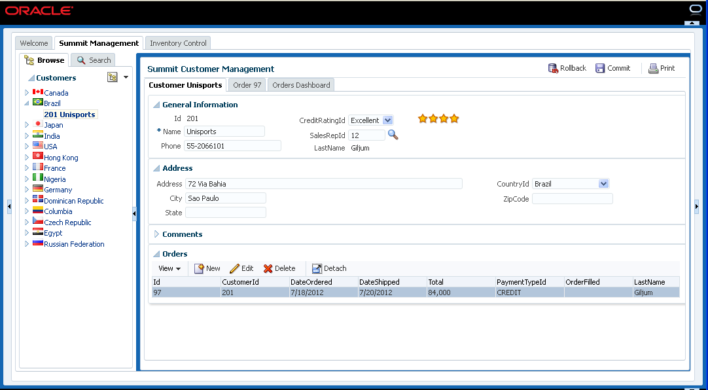Click the Phone field 55-2066101
Viewport: 708px width, 390px height.
point(232,146)
